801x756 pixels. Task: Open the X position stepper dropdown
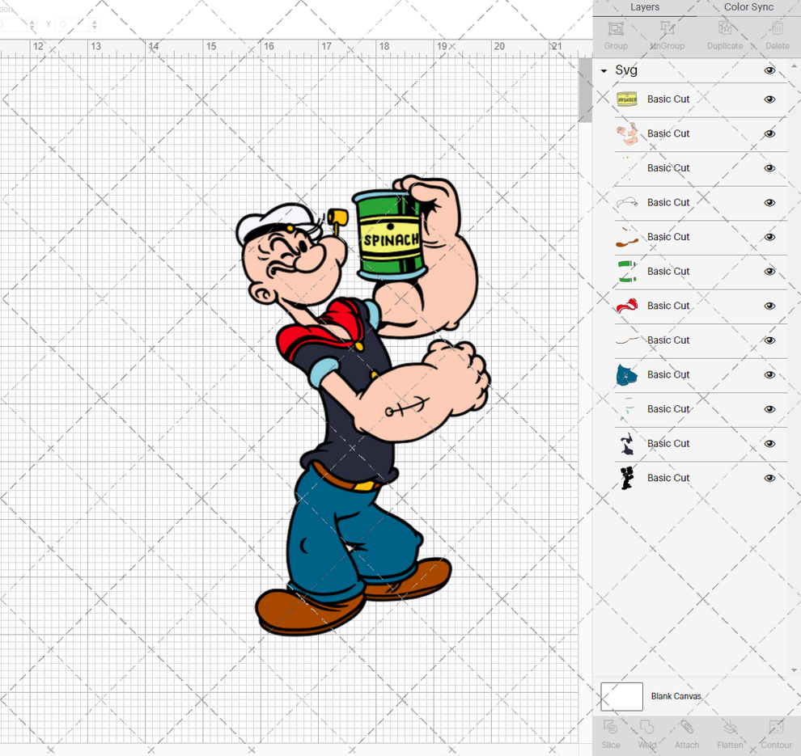[x=32, y=25]
